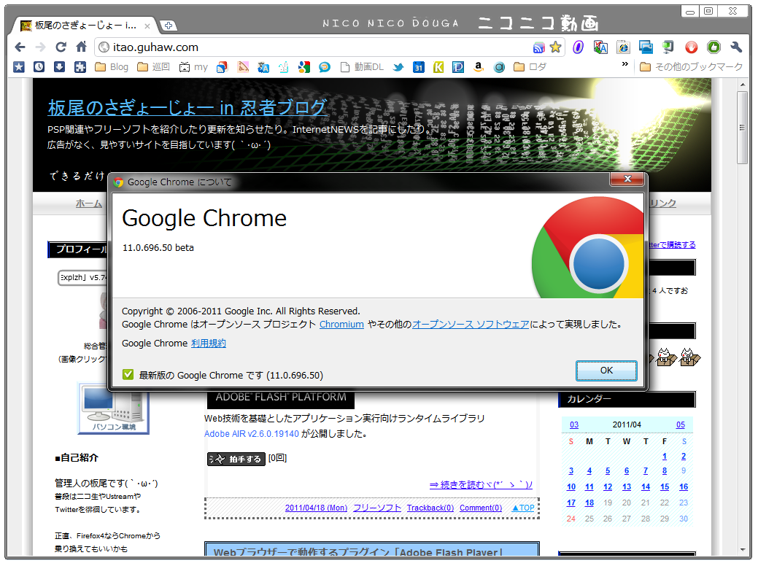Viewport: 758px width, 566px height.
Task: Click the green thumbs-up extension icon
Action: click(x=713, y=47)
